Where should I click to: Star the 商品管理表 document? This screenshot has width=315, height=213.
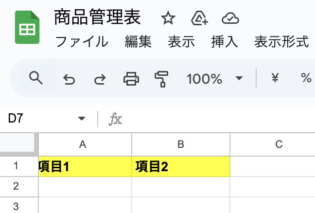(168, 18)
